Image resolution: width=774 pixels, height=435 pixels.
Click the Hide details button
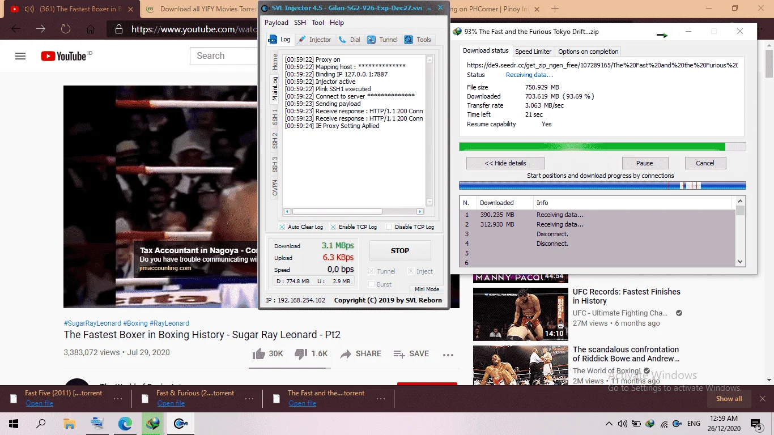click(505, 163)
